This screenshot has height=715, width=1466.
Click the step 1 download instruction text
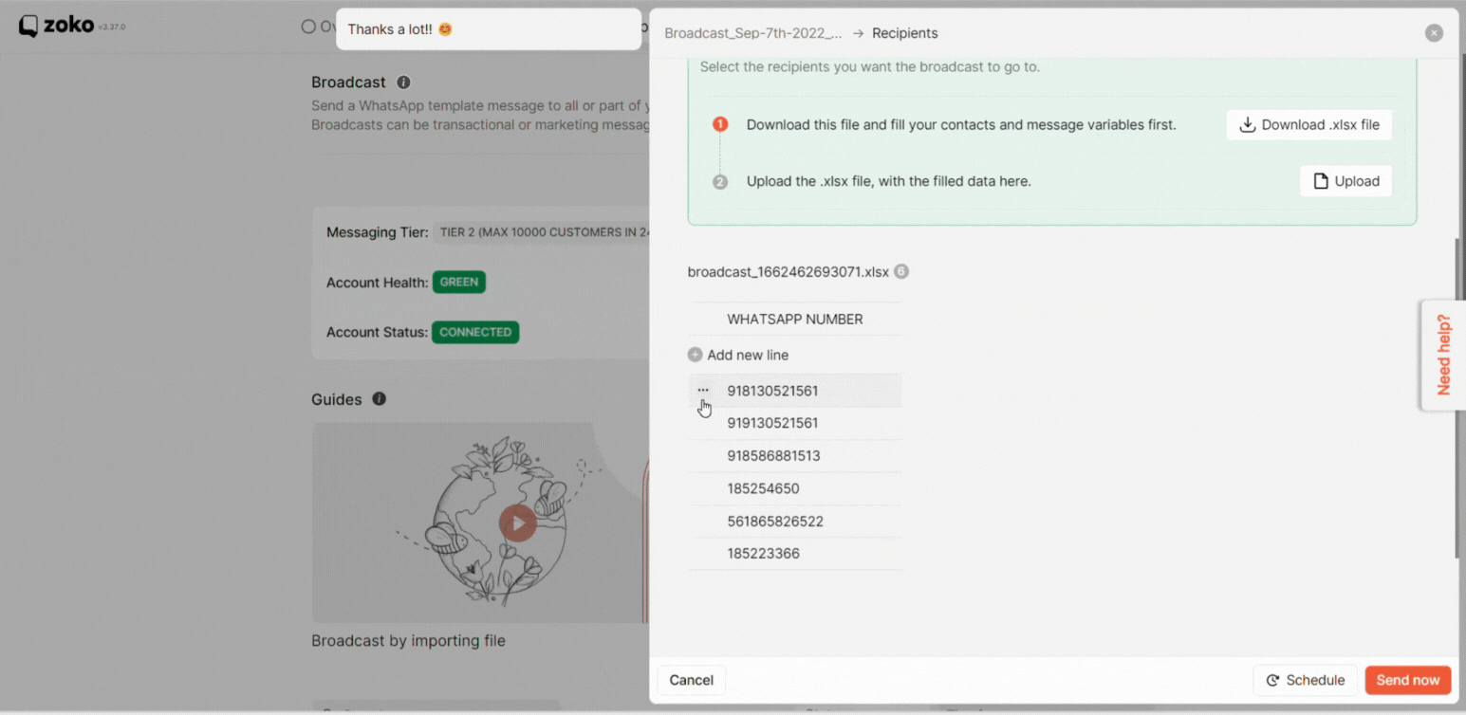[961, 125]
